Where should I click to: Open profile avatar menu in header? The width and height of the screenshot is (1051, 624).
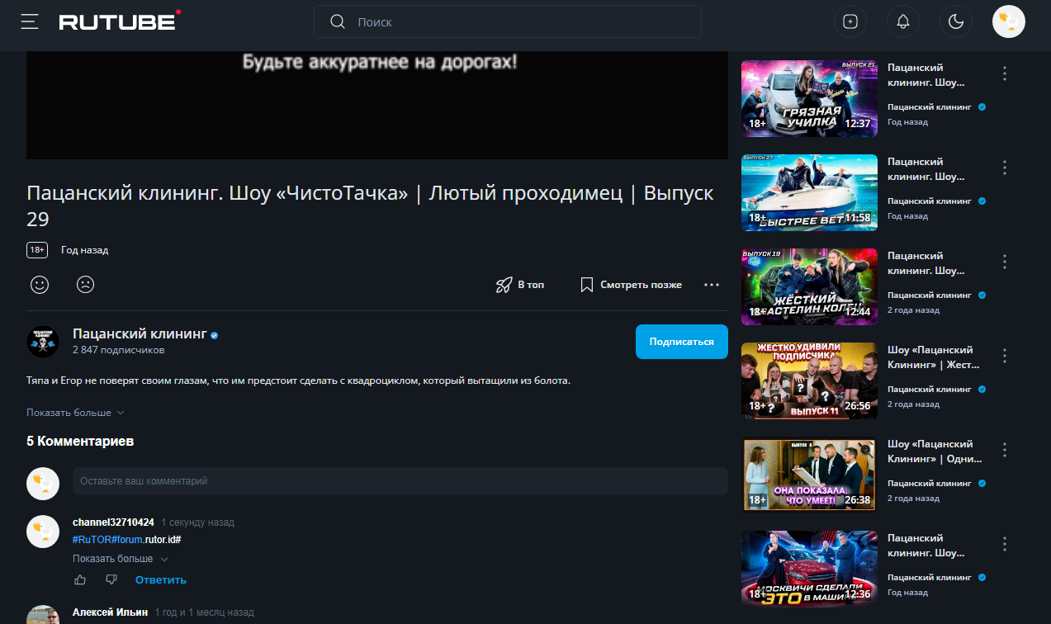(x=1009, y=21)
